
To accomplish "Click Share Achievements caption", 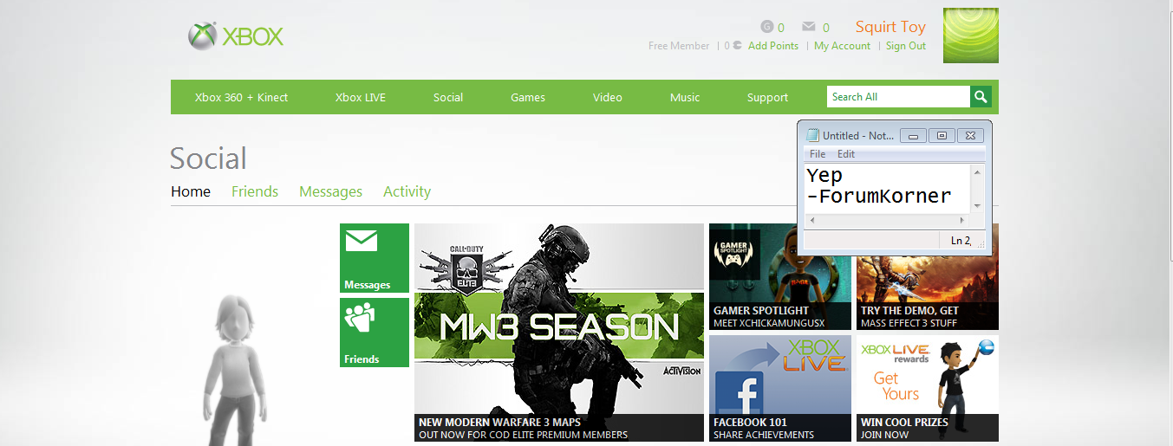I will (x=764, y=435).
